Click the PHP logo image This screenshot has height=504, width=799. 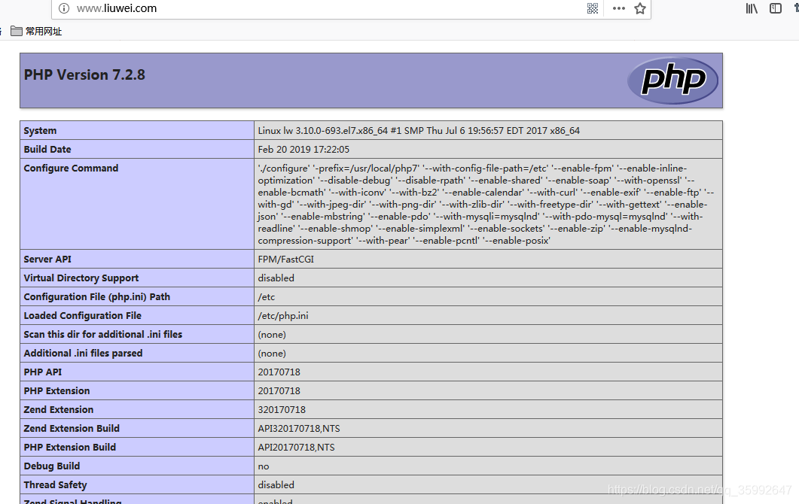click(x=672, y=80)
